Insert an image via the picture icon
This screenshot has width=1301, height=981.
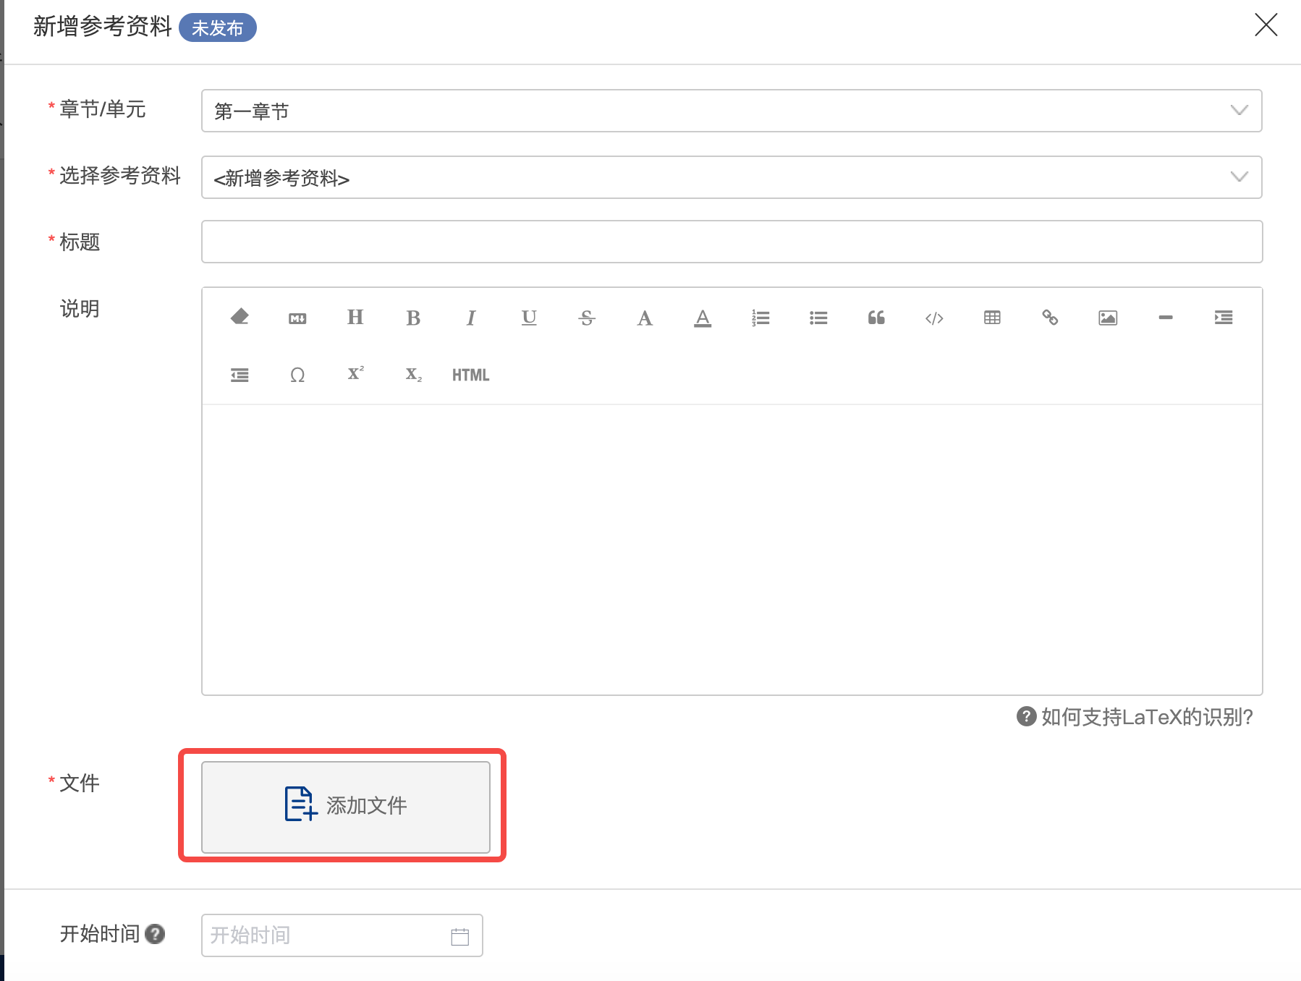click(1108, 318)
